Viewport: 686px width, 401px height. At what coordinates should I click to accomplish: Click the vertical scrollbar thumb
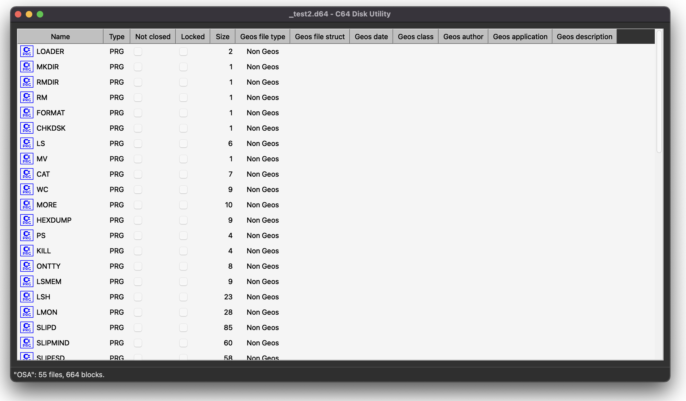tap(659, 92)
